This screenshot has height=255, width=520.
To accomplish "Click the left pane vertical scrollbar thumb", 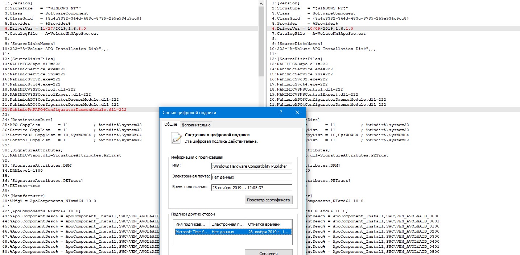I will point(261,42).
